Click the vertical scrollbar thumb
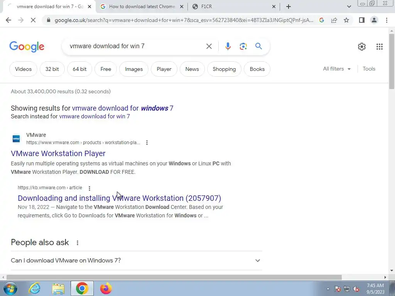 392,61
